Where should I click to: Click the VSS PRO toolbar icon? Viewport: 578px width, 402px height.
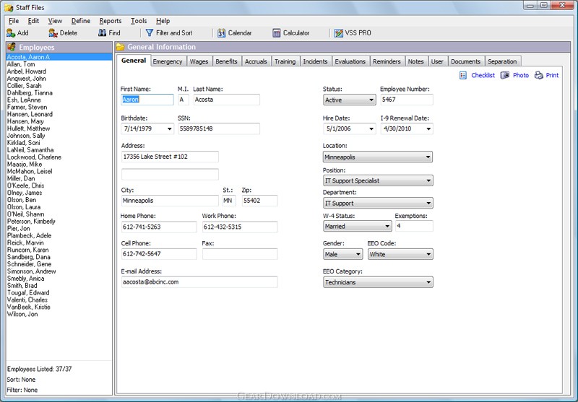(338, 33)
